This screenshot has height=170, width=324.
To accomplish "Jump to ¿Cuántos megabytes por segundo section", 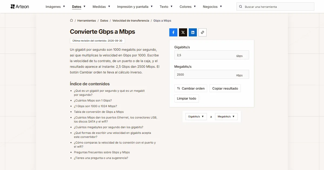I will (x=109, y=127).
